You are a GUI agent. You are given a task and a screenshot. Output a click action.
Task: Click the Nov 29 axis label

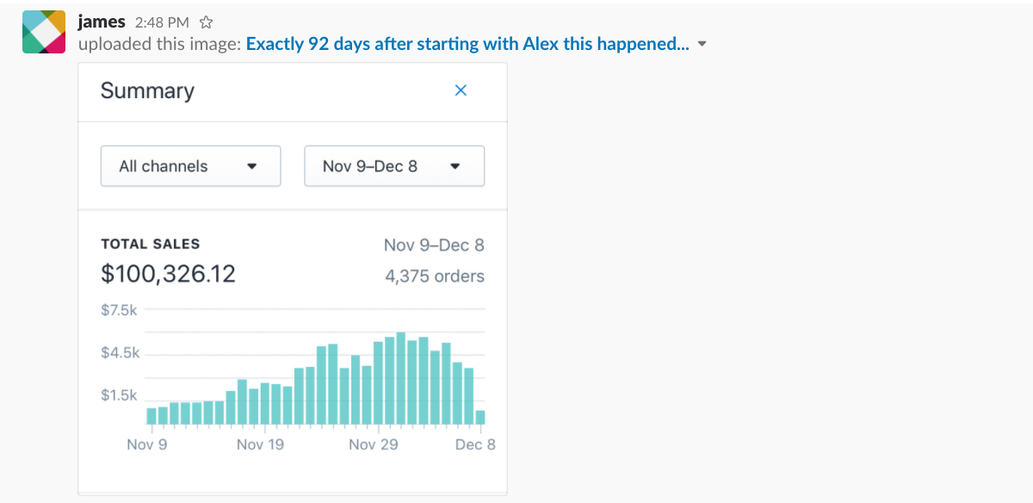(374, 444)
